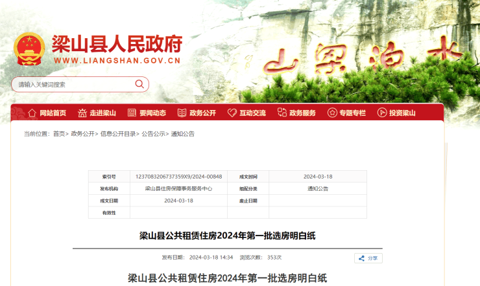Click the bold article title above divider
This screenshot has width=480, height=286.
click(228, 236)
